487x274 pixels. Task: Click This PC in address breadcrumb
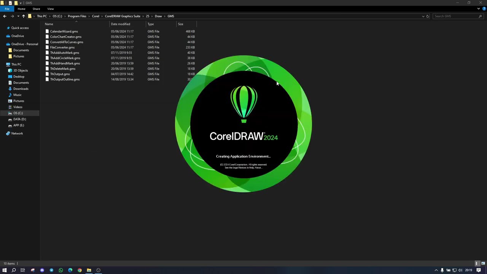click(42, 16)
